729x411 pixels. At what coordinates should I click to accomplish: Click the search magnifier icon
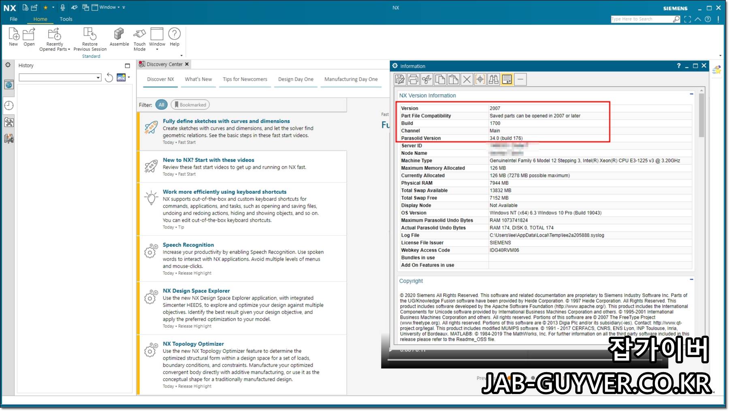(x=676, y=19)
